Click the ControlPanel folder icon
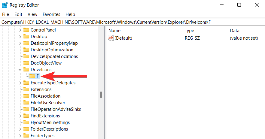The height and width of the screenshot is (139, 265). [26, 30]
